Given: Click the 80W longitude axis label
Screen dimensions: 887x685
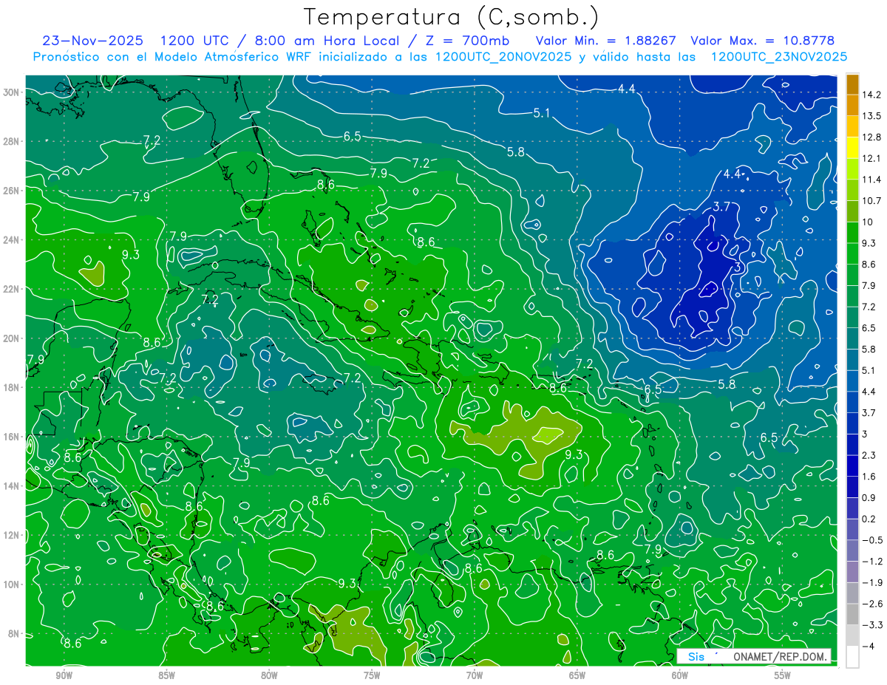Looking at the screenshot, I should click(269, 675).
